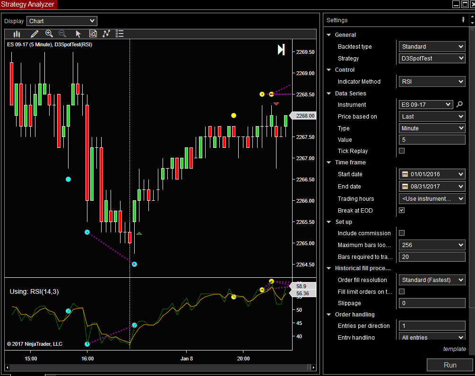Screen dimensions: 475x376
Task: Pin the Settings panel
Action: click(463, 20)
